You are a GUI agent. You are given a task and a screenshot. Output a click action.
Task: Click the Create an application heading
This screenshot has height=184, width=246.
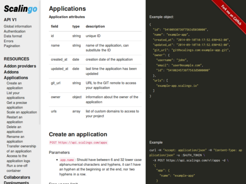click(78, 134)
